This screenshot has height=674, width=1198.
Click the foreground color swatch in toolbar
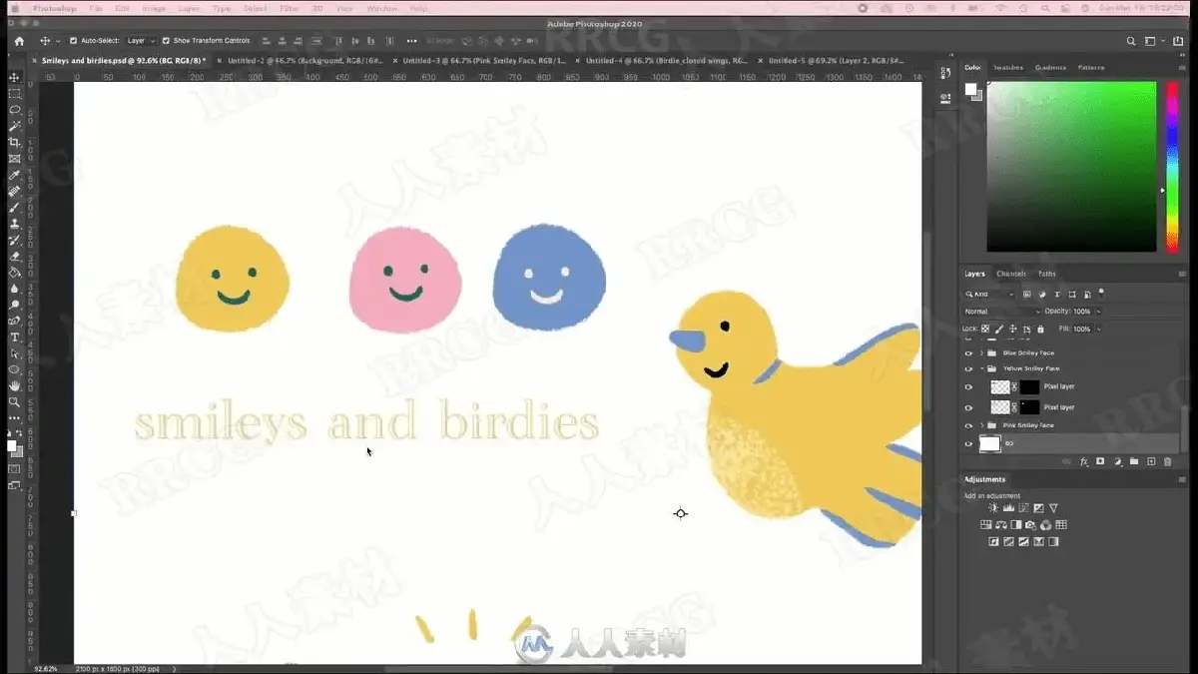tap(11, 445)
